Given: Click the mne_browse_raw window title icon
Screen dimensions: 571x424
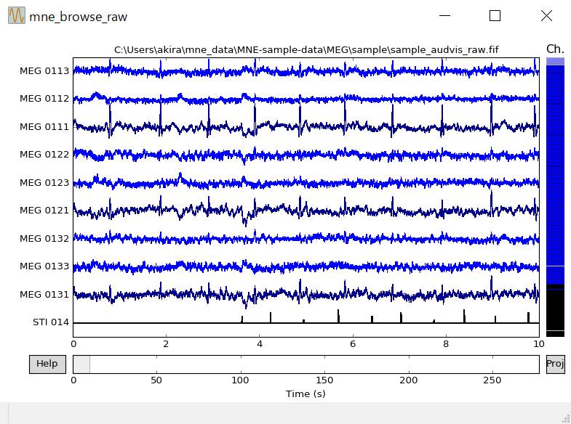Looking at the screenshot, I should (16, 16).
